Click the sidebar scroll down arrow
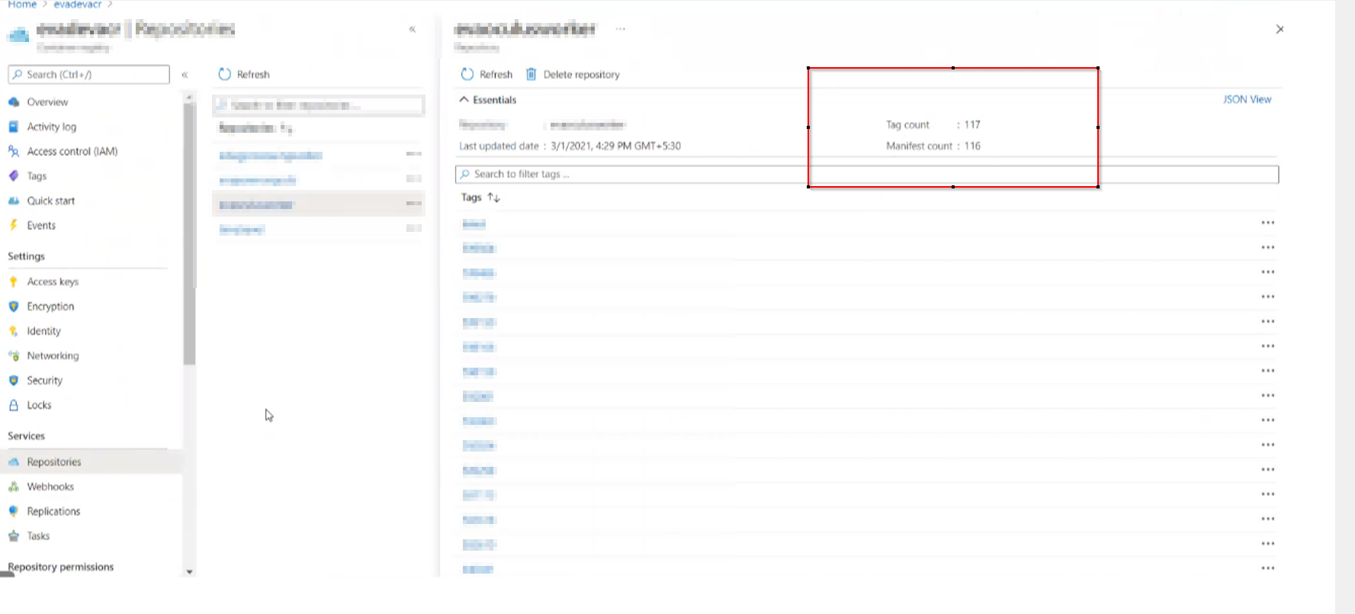Image resolution: width=1355 pixels, height=614 pixels. pyautogui.click(x=189, y=571)
